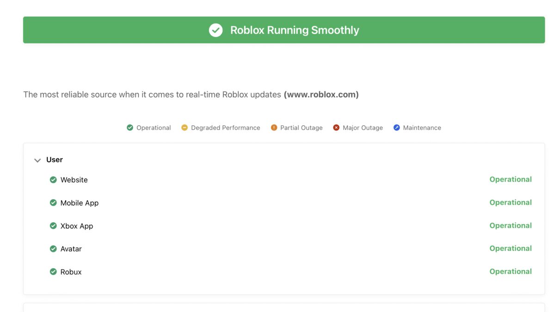
Task: Click the green check beside Xbox App
Action: pos(53,226)
